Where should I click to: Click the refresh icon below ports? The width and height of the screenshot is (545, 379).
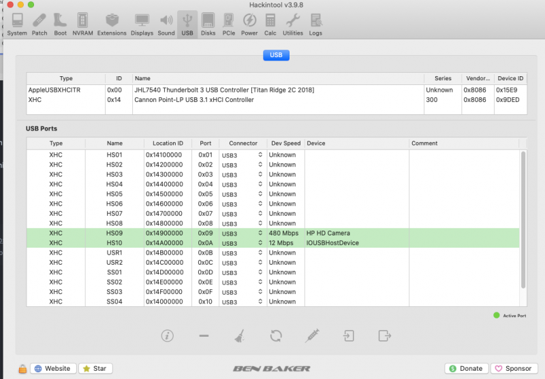click(x=276, y=335)
